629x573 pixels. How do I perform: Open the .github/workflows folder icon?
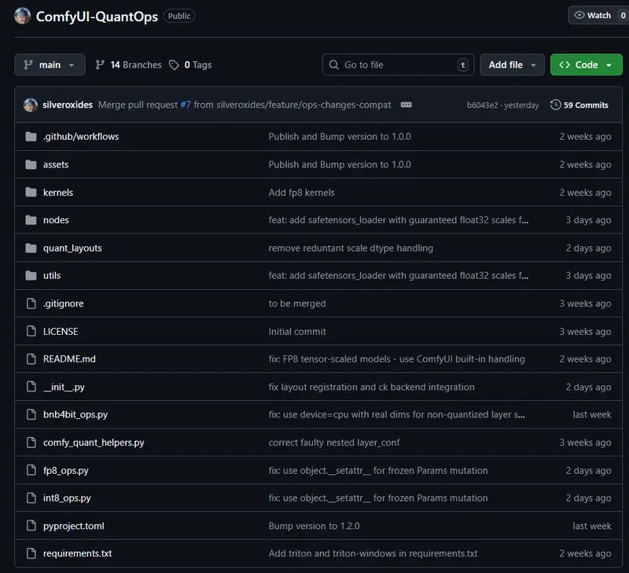[x=31, y=136]
